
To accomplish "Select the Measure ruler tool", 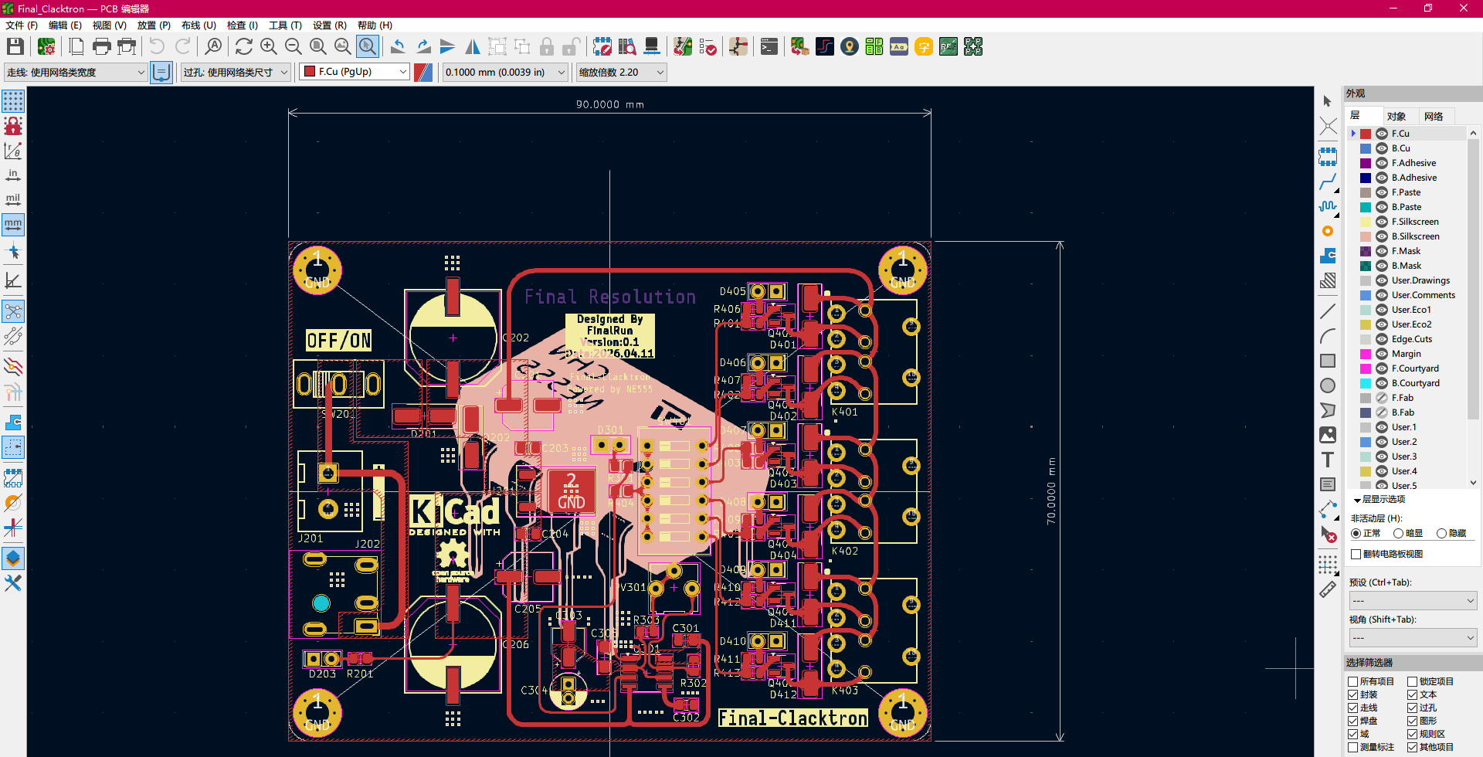I will coord(1328,589).
